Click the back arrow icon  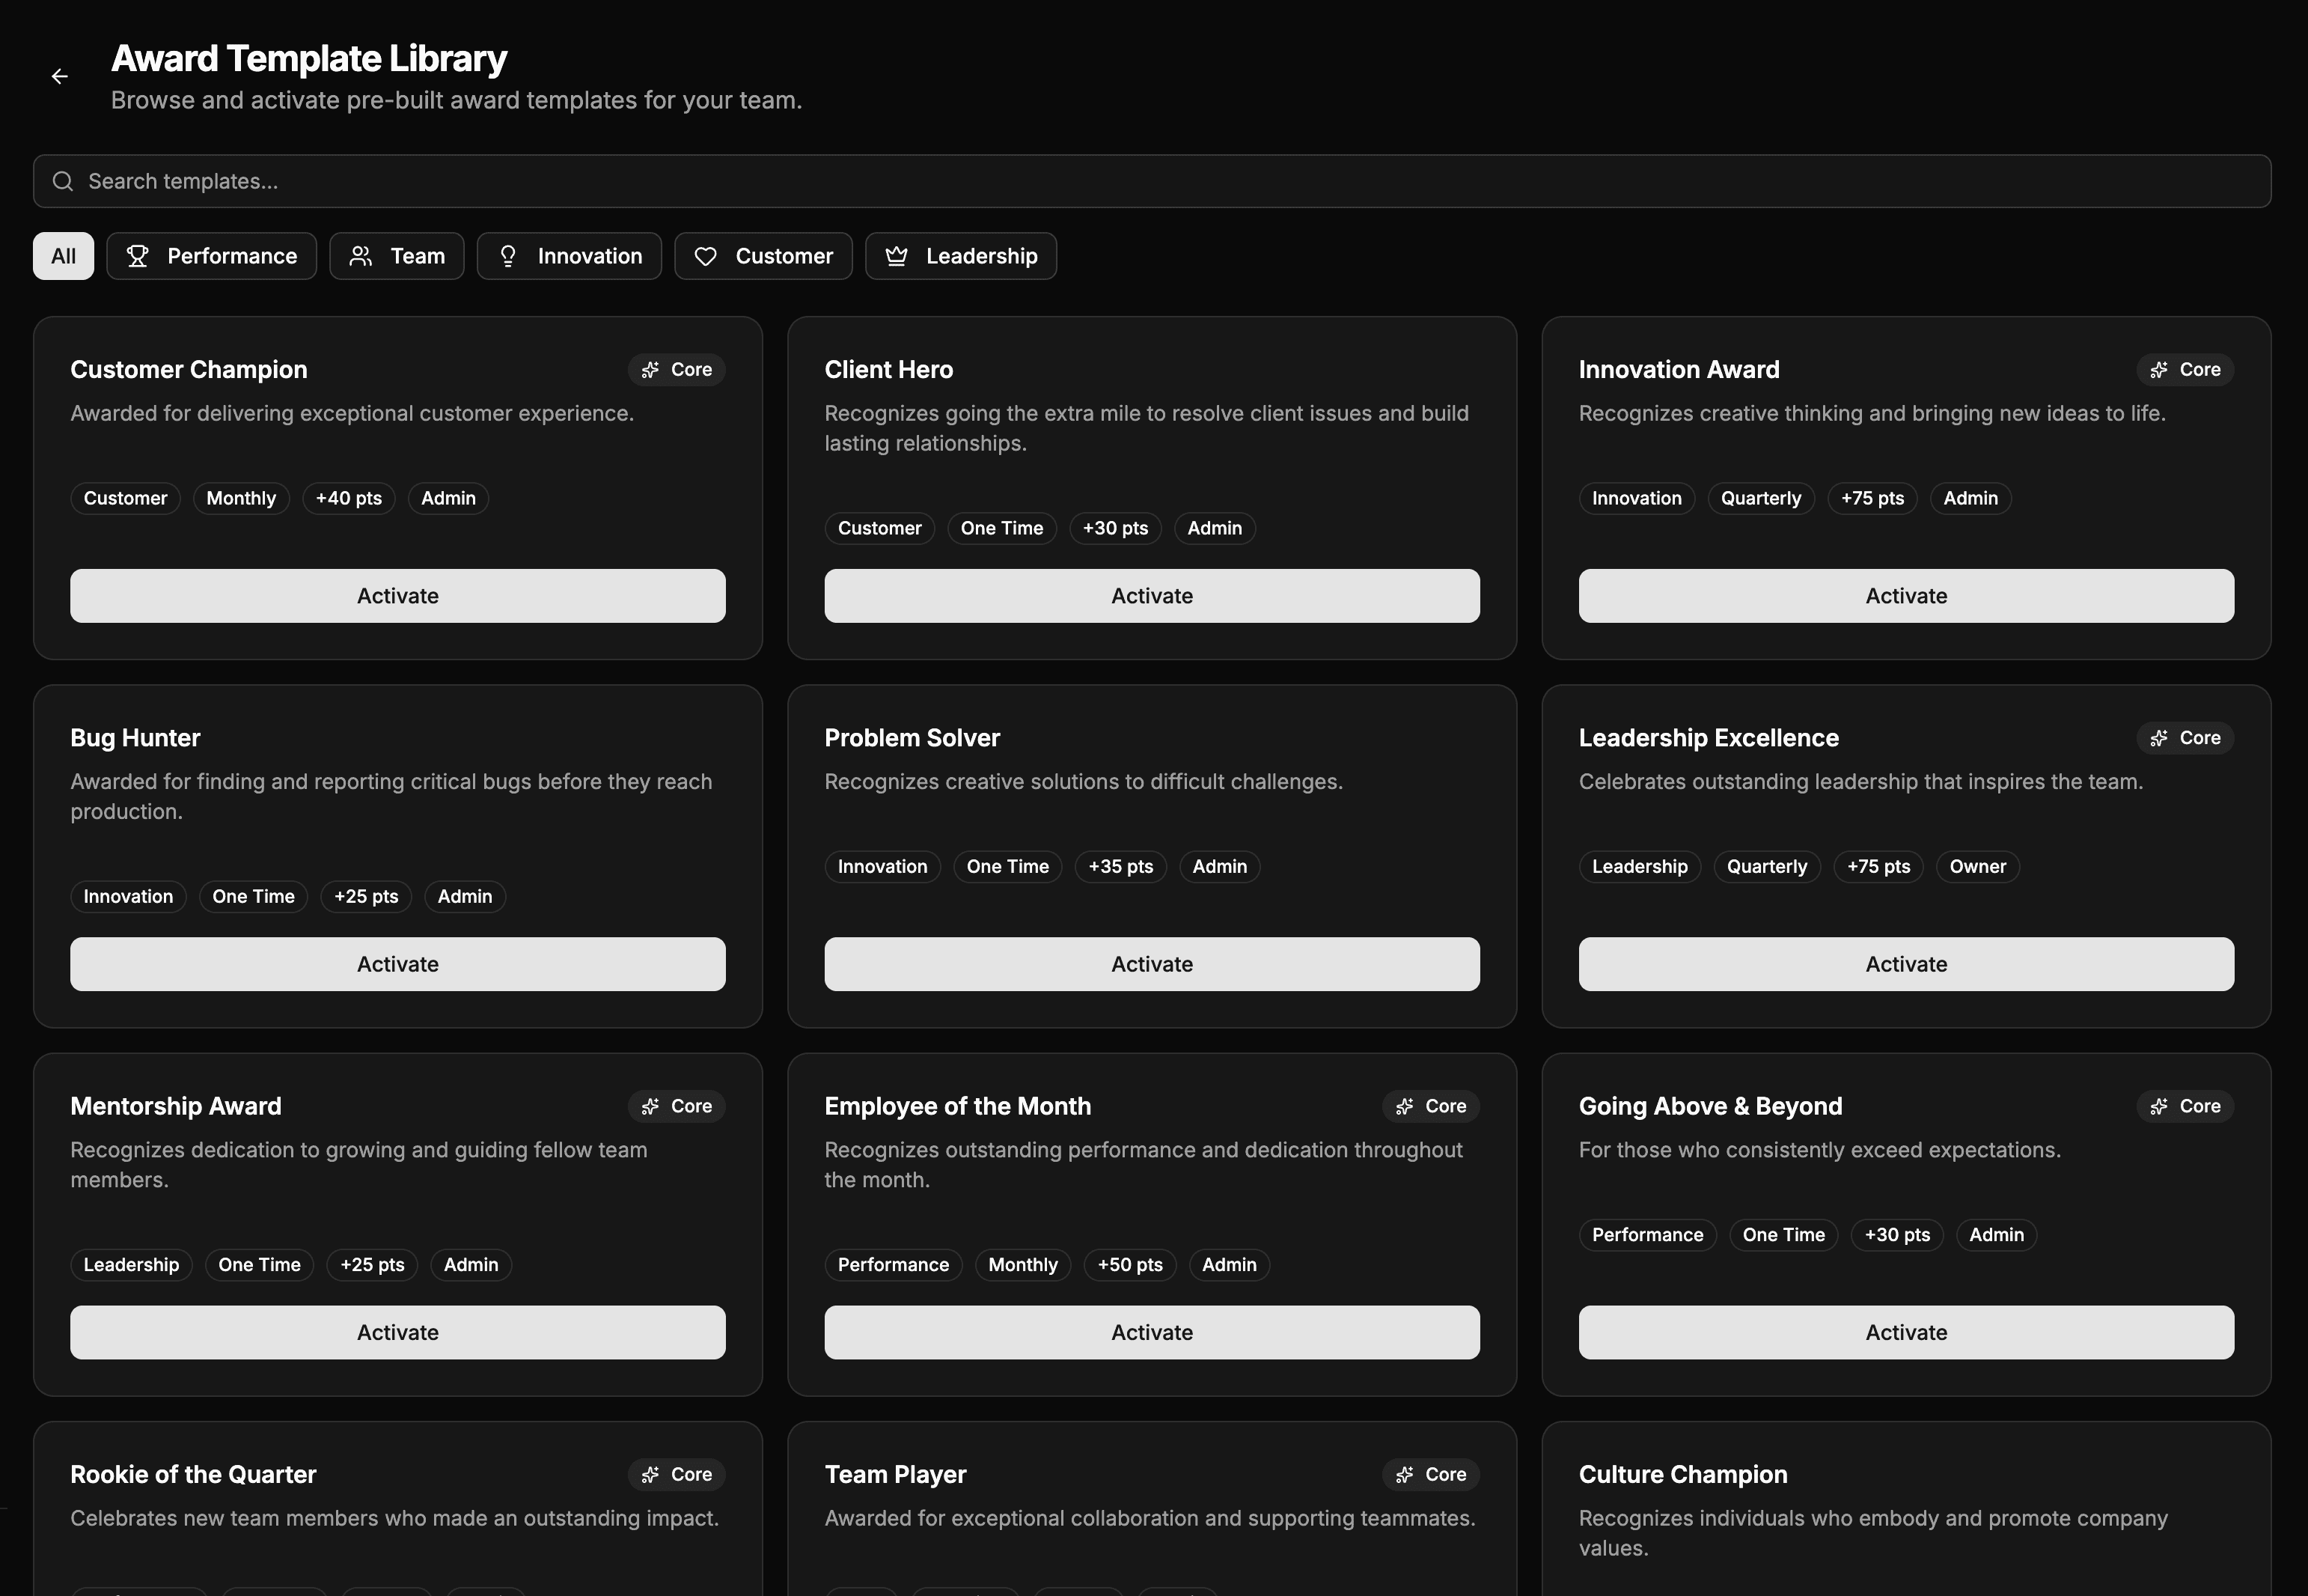click(x=60, y=77)
